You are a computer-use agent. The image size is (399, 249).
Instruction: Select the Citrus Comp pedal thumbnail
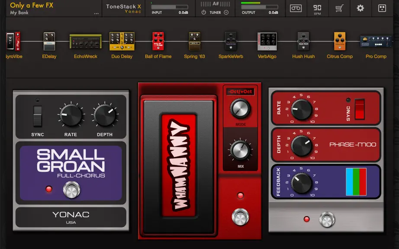click(x=340, y=41)
